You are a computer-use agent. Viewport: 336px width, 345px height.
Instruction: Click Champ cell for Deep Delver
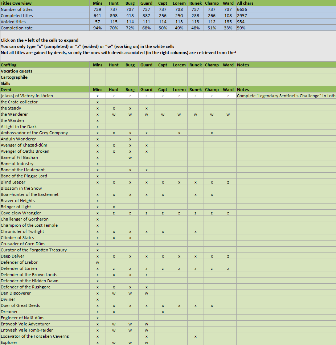pyautogui.click(x=212, y=256)
